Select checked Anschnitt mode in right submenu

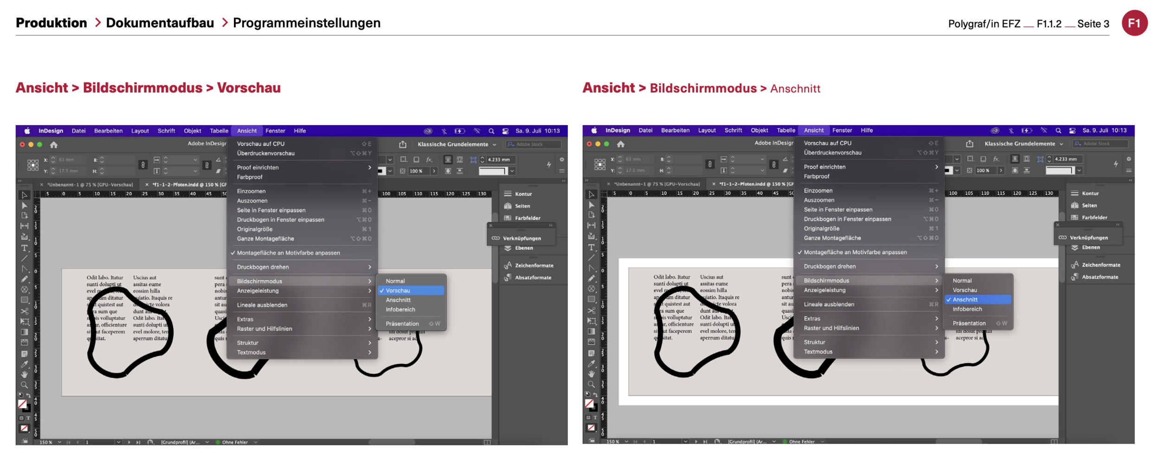tap(978, 300)
